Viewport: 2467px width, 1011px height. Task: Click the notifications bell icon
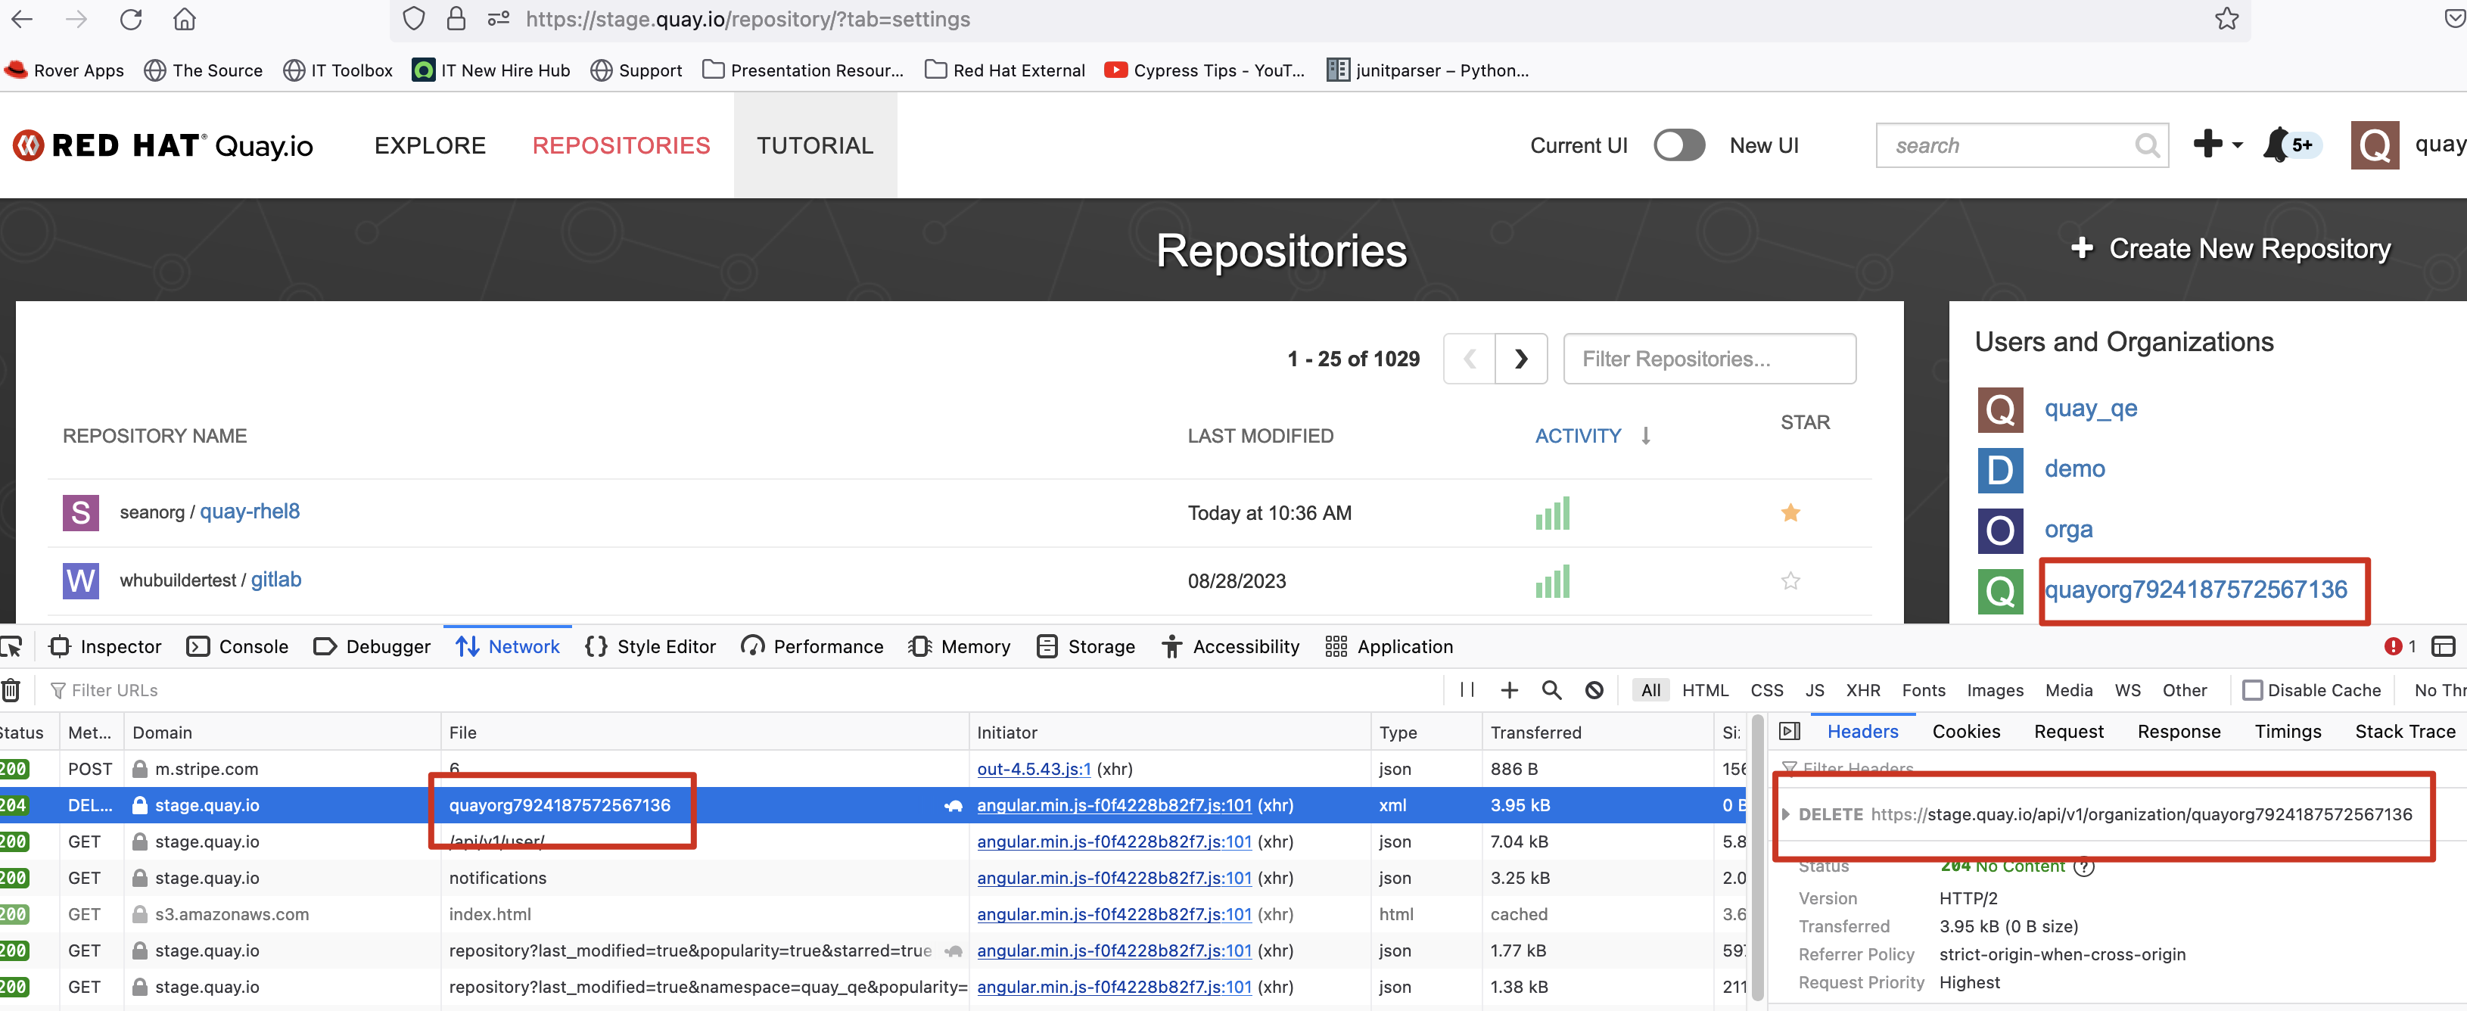click(2277, 145)
